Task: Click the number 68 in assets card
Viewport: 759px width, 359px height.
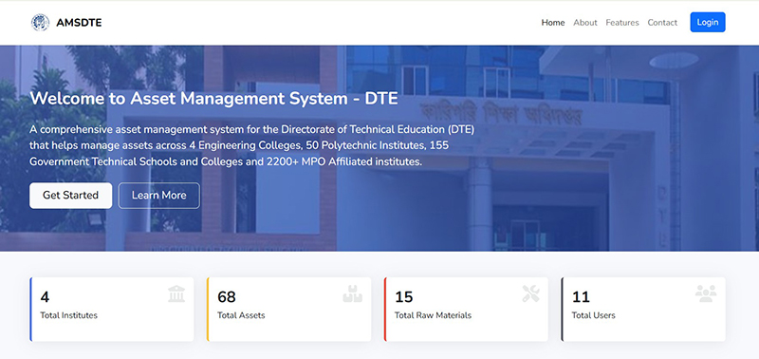Action: [227, 296]
